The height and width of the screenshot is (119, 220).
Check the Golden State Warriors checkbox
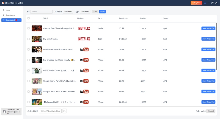coord(29,49)
